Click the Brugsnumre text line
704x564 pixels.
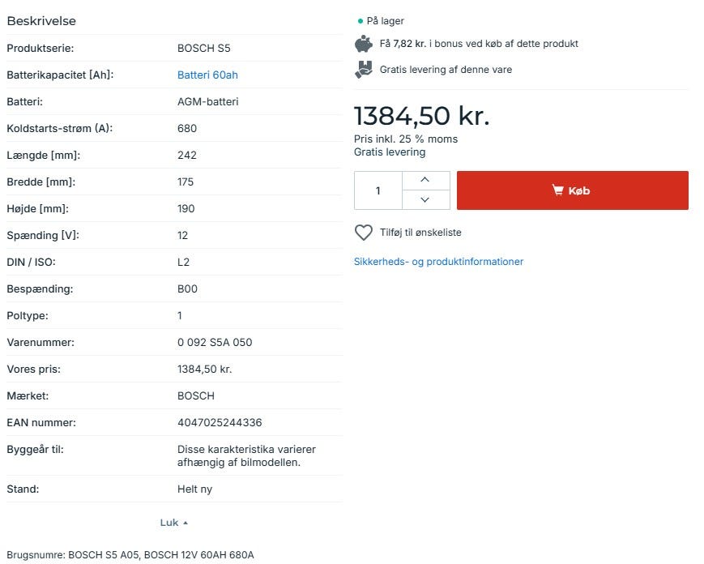click(130, 555)
